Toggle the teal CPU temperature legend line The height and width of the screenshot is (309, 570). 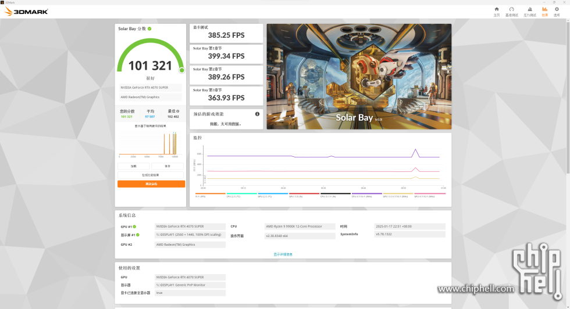[x=241, y=195]
